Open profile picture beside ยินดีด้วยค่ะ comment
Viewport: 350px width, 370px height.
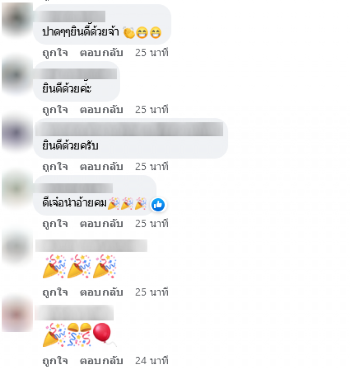pos(17,75)
